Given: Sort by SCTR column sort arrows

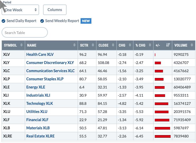Looking at the screenshot, I should tap(93, 45).
